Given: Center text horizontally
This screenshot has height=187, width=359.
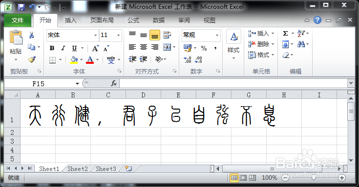Looking at the screenshot, I should click(144, 47).
